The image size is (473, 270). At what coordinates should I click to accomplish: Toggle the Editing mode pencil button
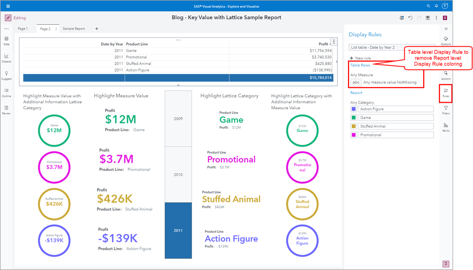pos(8,18)
